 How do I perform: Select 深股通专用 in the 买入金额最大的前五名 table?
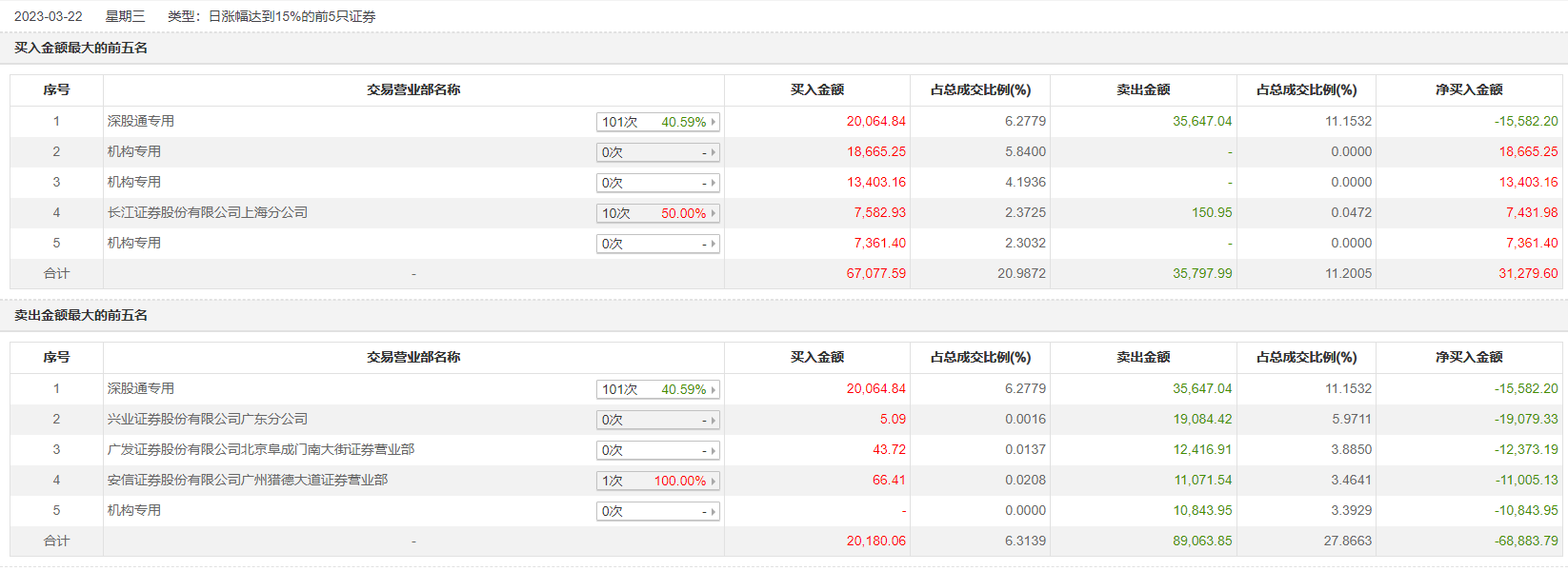(141, 121)
